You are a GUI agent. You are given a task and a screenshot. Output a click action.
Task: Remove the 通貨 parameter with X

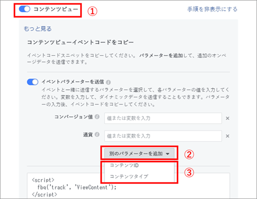pos(227,136)
